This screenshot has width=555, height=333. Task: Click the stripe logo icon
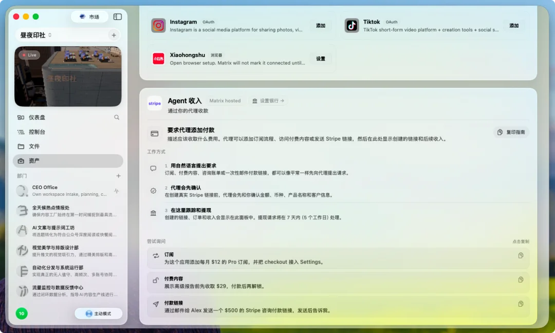coord(155,103)
